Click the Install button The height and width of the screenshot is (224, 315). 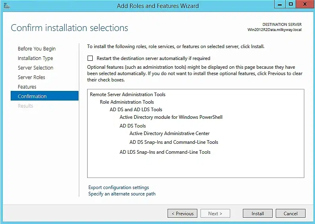pos(258,213)
